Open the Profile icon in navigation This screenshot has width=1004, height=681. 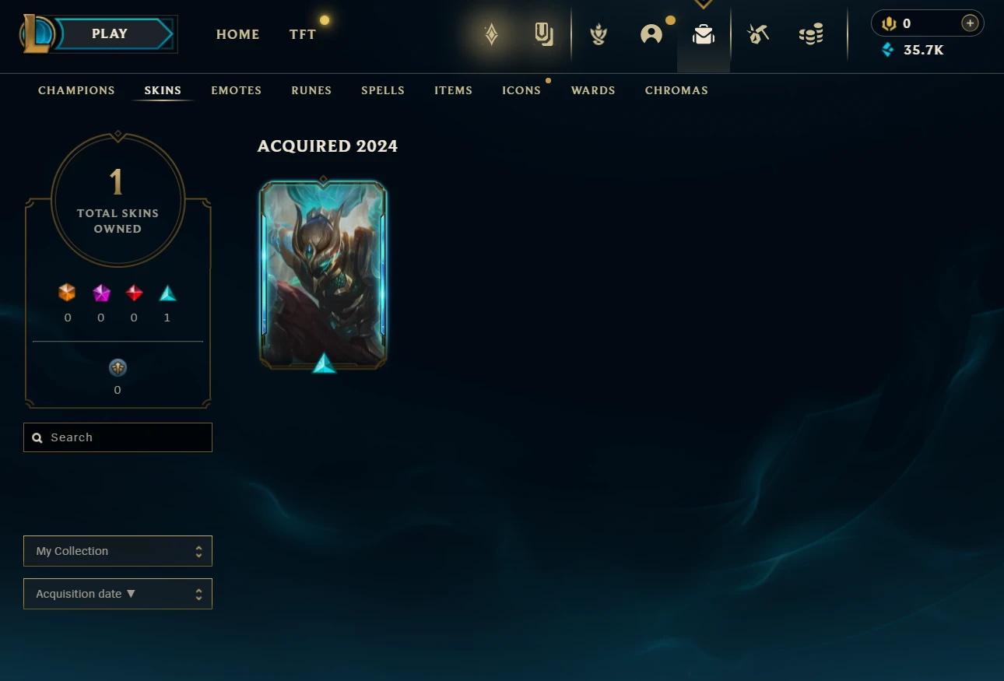tap(651, 34)
